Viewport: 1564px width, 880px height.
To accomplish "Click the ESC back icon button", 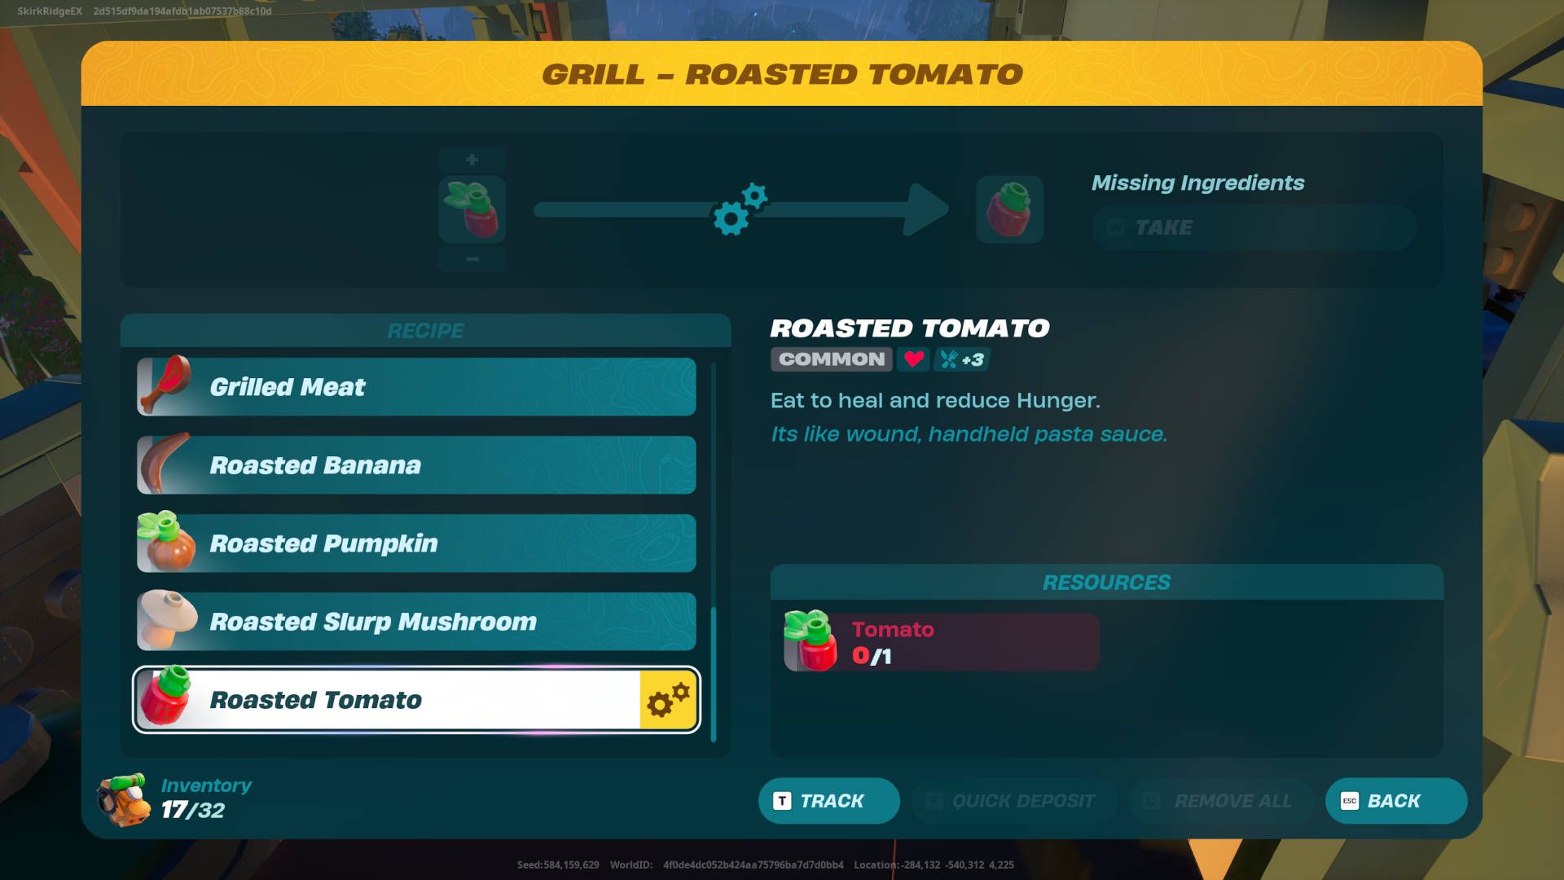I will point(1349,799).
